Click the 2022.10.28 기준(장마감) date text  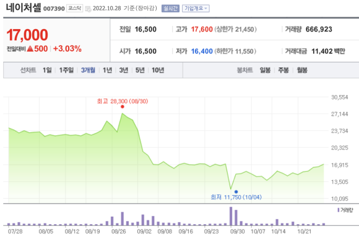click(x=125, y=8)
